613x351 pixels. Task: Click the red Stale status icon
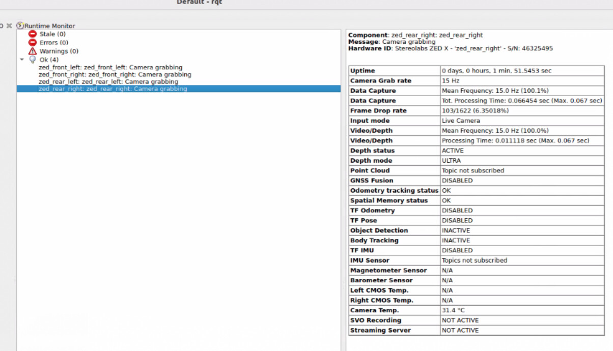coord(32,34)
